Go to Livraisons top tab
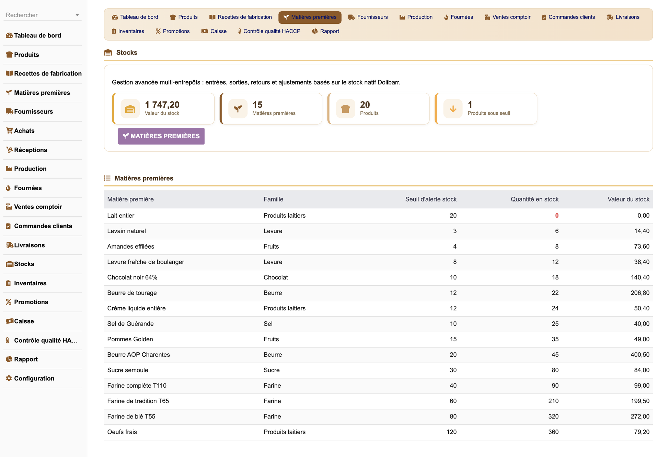The image size is (668, 457). click(623, 17)
